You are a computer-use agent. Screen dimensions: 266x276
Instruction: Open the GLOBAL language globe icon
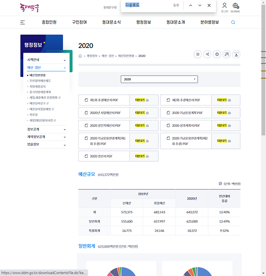(236, 8)
